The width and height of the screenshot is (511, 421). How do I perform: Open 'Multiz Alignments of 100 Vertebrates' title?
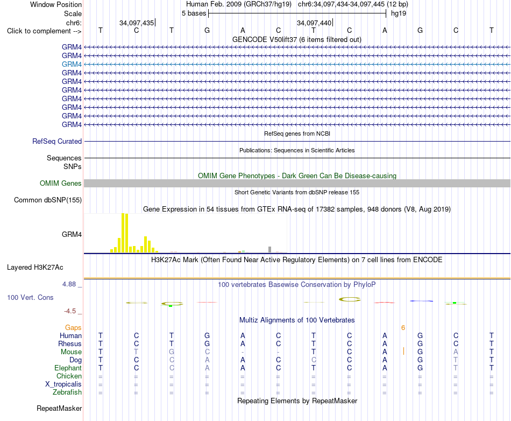pos(297,320)
